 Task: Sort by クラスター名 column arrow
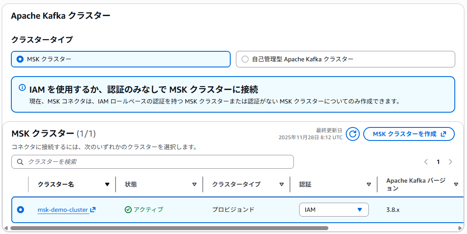[x=107, y=184]
